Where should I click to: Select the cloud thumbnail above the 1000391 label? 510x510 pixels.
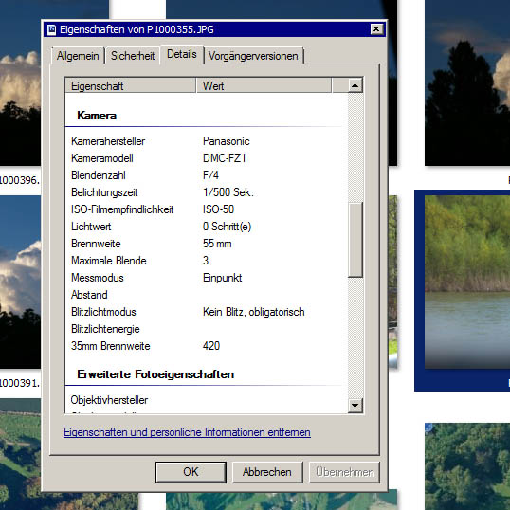(21, 282)
